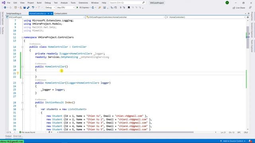Click the CRLF line ending indicator

tap(246, 132)
